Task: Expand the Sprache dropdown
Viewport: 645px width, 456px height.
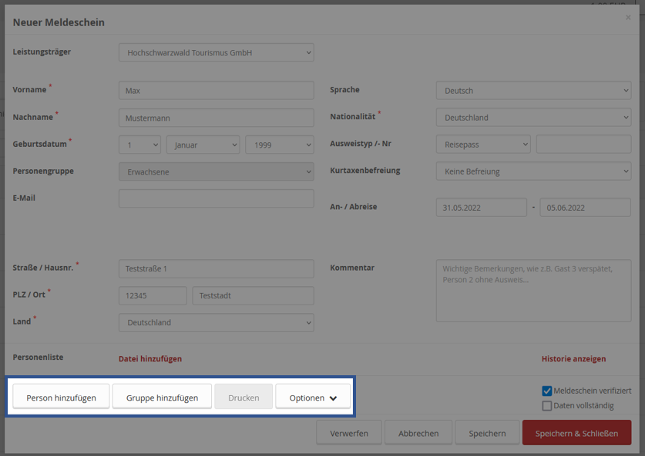Action: click(x=533, y=91)
